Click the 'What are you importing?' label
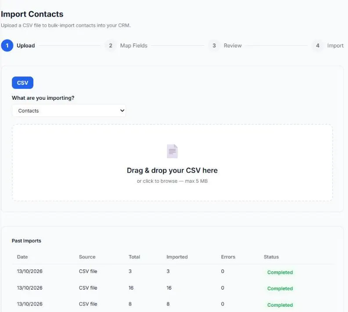Viewport: 348px width, 312px height. 43,98
